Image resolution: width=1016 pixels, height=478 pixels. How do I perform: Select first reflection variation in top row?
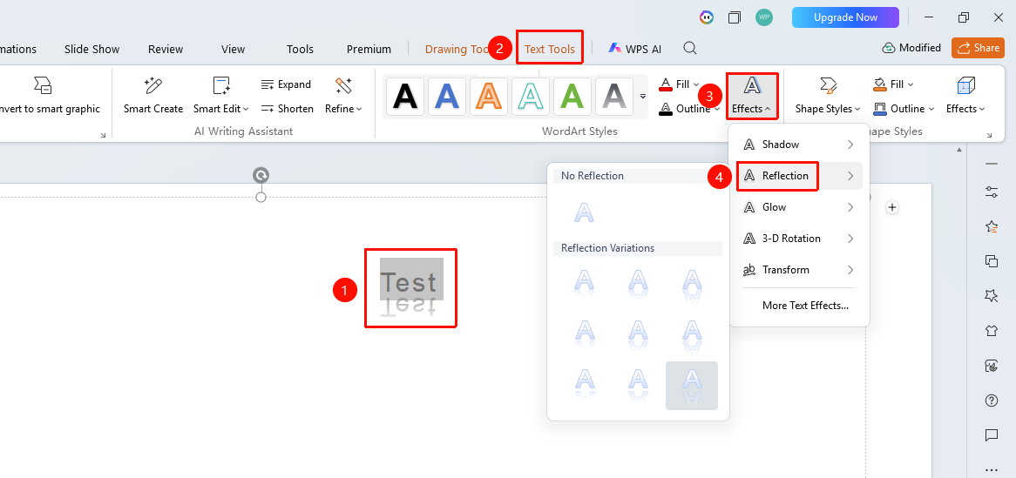[x=585, y=285]
